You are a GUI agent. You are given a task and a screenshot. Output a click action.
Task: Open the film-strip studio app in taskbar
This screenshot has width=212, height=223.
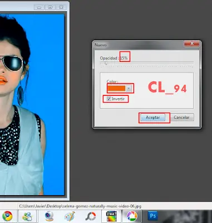[x=111, y=216]
